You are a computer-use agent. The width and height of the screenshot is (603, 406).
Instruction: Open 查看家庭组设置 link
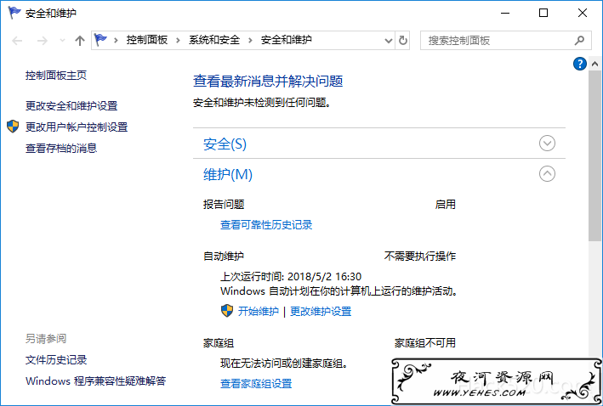256,384
